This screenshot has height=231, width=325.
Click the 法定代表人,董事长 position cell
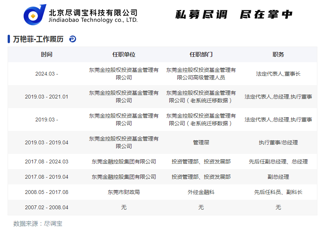pyautogui.click(x=278, y=74)
